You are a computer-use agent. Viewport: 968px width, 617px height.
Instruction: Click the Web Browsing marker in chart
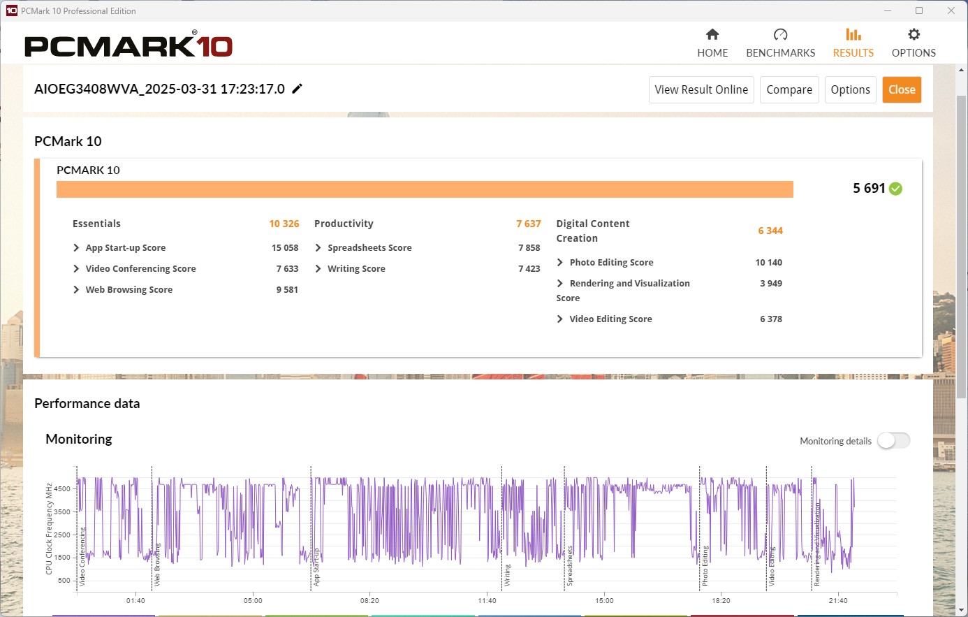click(x=157, y=565)
